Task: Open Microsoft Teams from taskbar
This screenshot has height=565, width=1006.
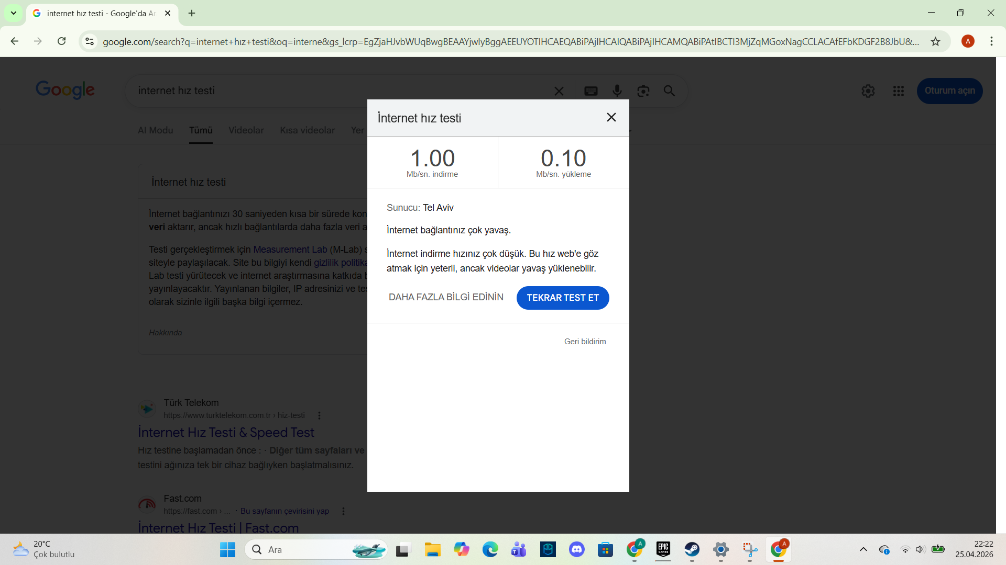Action: coord(519,550)
